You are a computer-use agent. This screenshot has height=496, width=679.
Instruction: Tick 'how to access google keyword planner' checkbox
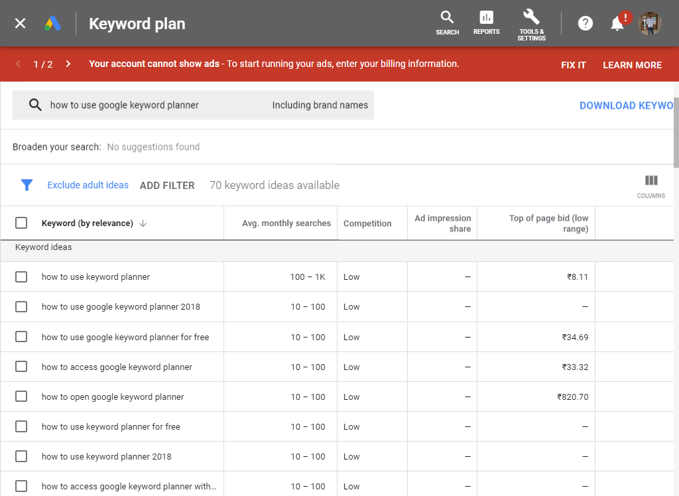pyautogui.click(x=21, y=367)
